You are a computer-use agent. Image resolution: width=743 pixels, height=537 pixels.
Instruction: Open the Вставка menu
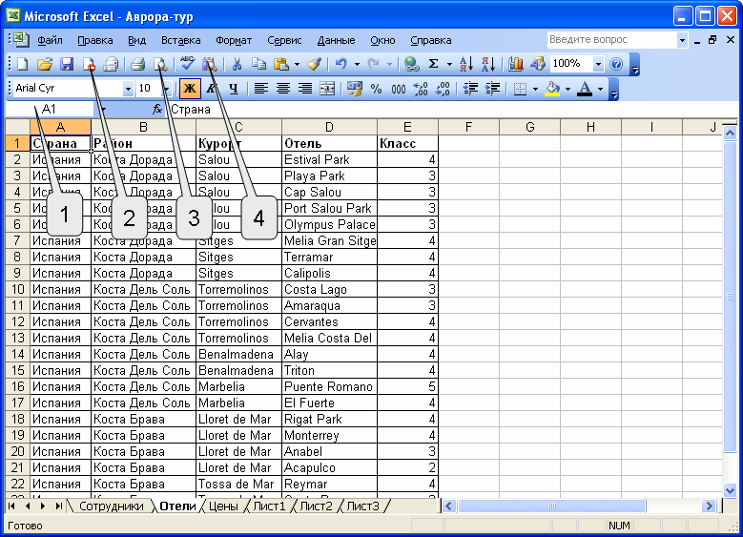click(x=181, y=40)
